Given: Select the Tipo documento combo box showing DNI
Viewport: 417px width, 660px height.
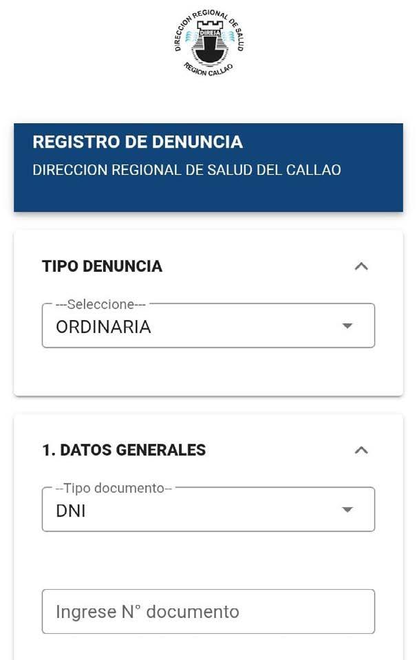Looking at the screenshot, I should click(x=208, y=509).
